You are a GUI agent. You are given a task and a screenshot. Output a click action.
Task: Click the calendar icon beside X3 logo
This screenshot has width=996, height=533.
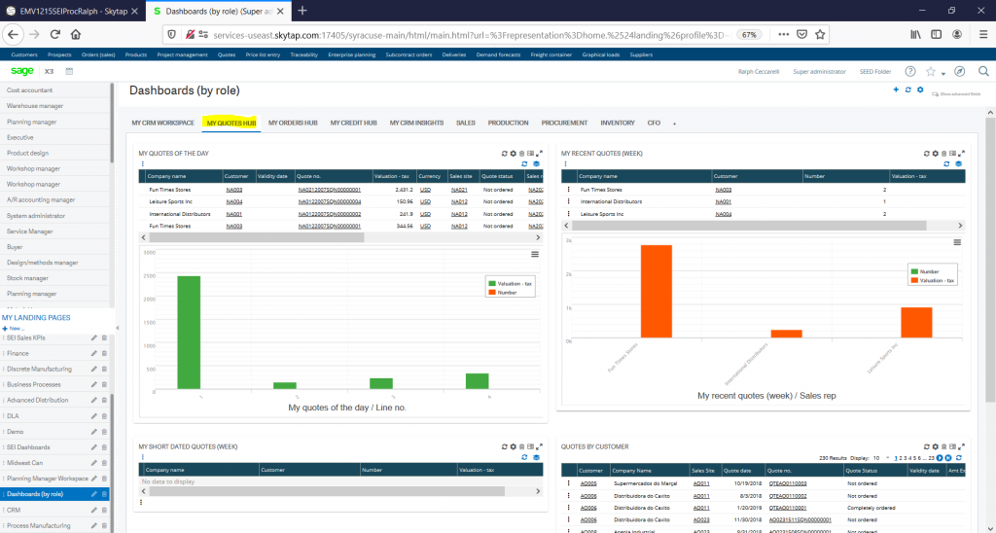[x=69, y=71]
